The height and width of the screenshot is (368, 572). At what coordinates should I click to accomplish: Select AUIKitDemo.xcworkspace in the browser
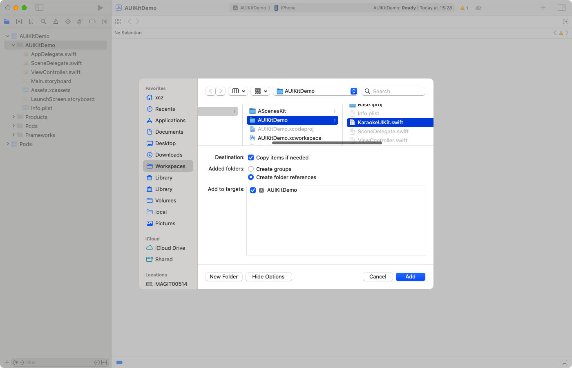tap(293, 138)
